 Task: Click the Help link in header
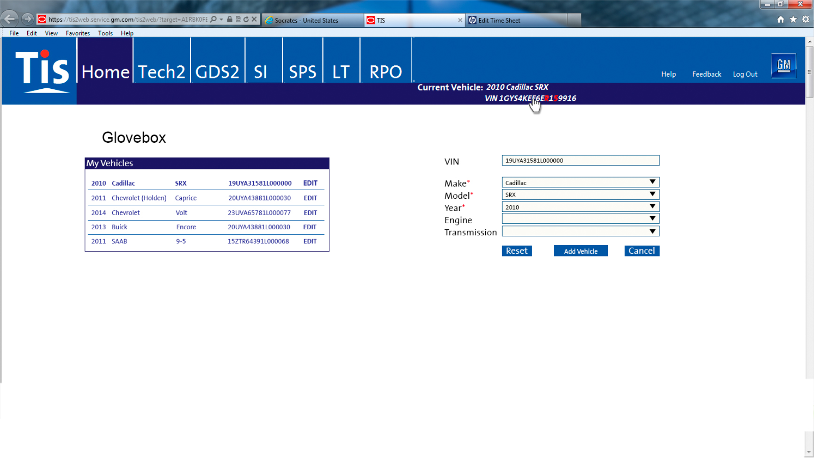click(x=668, y=74)
